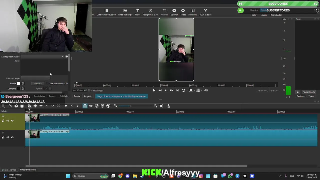Toggle player volume speaker icon
The image size is (320, 180).
click(x=206, y=90)
